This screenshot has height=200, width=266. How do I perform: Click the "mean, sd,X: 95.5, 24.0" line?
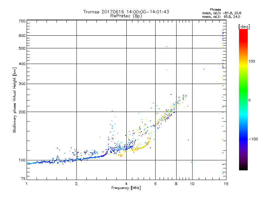tap(221, 17)
